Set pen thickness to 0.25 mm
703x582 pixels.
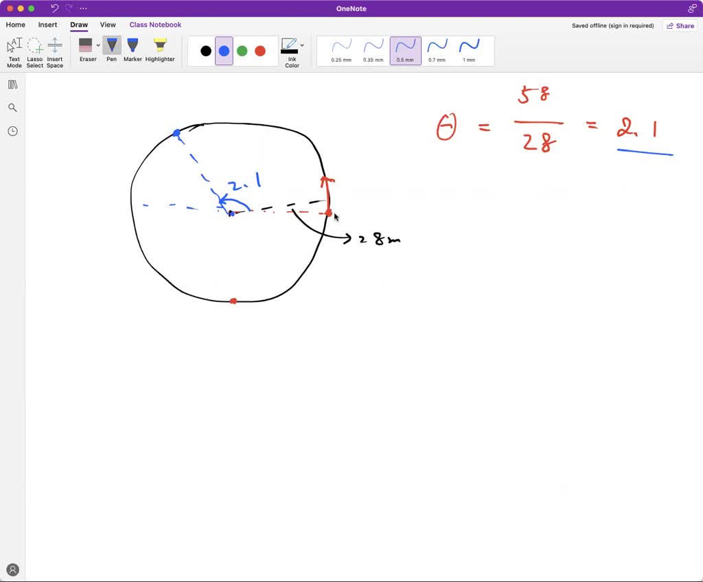pos(341,50)
